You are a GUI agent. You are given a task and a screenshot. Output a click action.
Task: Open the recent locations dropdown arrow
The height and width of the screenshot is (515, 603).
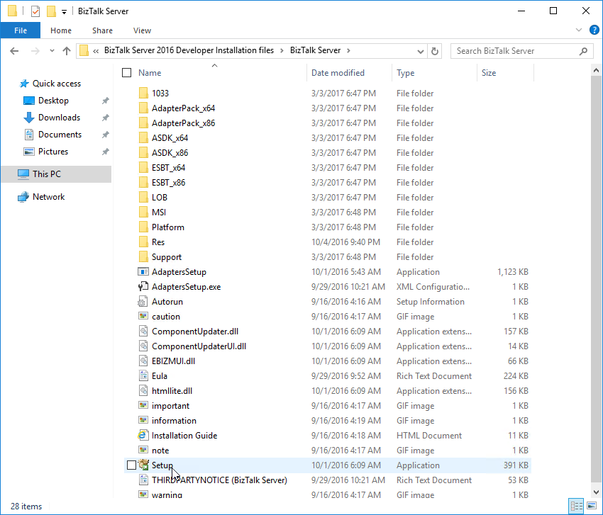point(52,51)
